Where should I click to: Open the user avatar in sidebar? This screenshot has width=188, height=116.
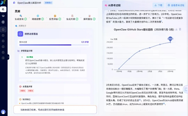(3, 112)
